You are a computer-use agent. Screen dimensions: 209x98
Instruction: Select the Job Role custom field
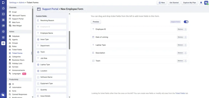[51, 58]
